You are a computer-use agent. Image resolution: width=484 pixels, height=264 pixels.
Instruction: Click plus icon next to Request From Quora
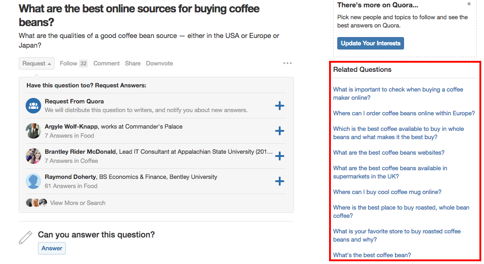pos(279,106)
